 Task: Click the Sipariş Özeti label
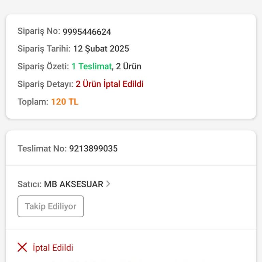pos(43,66)
